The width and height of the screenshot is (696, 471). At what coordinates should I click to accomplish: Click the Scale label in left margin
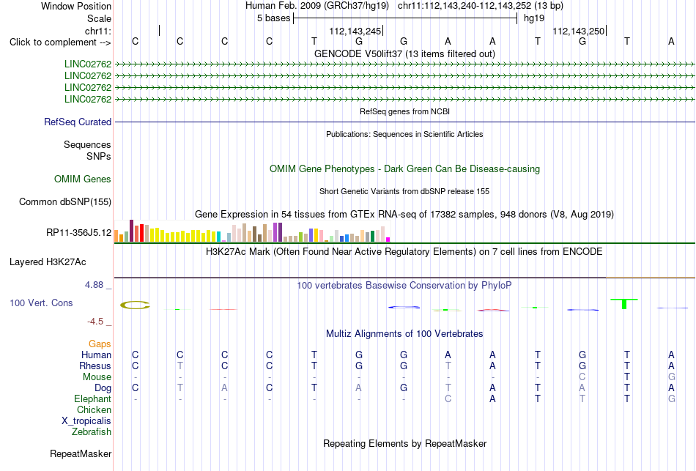coord(99,18)
